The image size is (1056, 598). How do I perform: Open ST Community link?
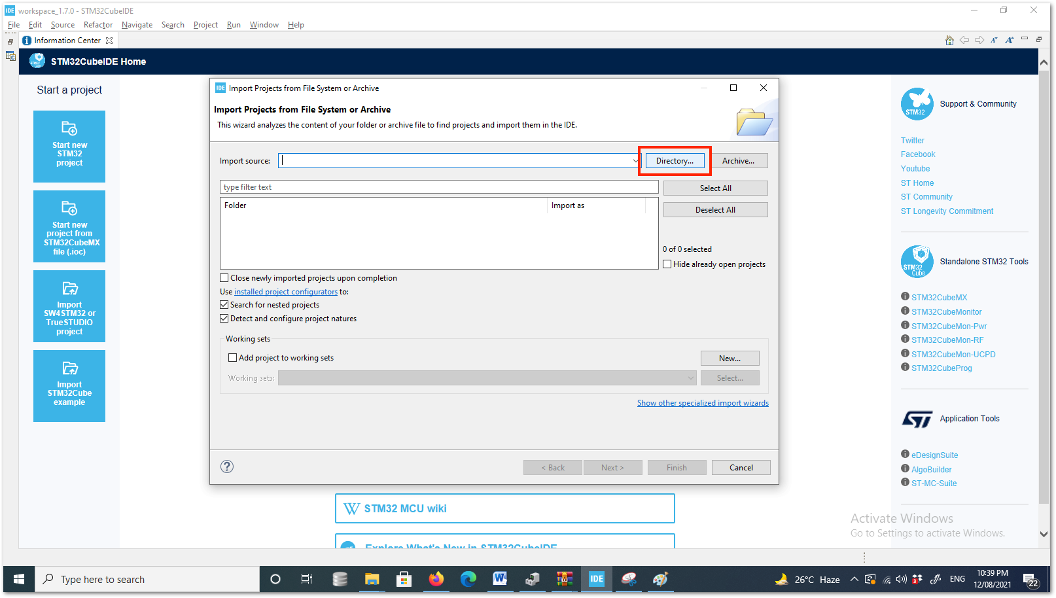pyautogui.click(x=926, y=197)
